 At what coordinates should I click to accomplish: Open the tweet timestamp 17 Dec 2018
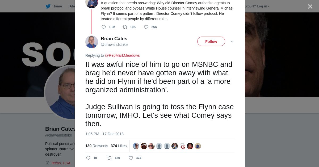click(104, 134)
